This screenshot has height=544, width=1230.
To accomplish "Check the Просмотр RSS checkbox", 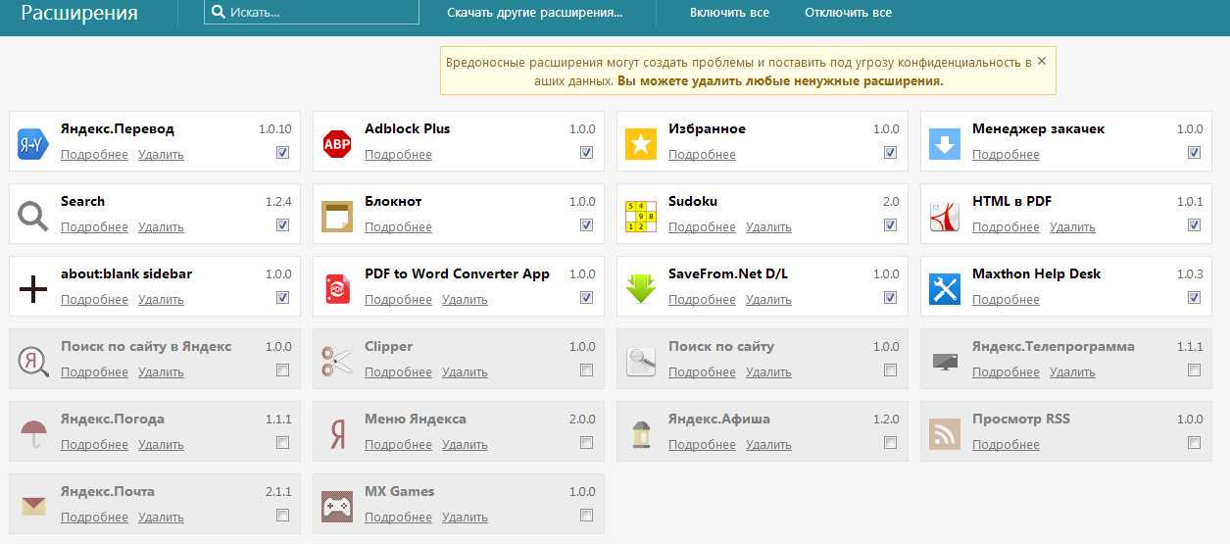I will (x=1194, y=443).
